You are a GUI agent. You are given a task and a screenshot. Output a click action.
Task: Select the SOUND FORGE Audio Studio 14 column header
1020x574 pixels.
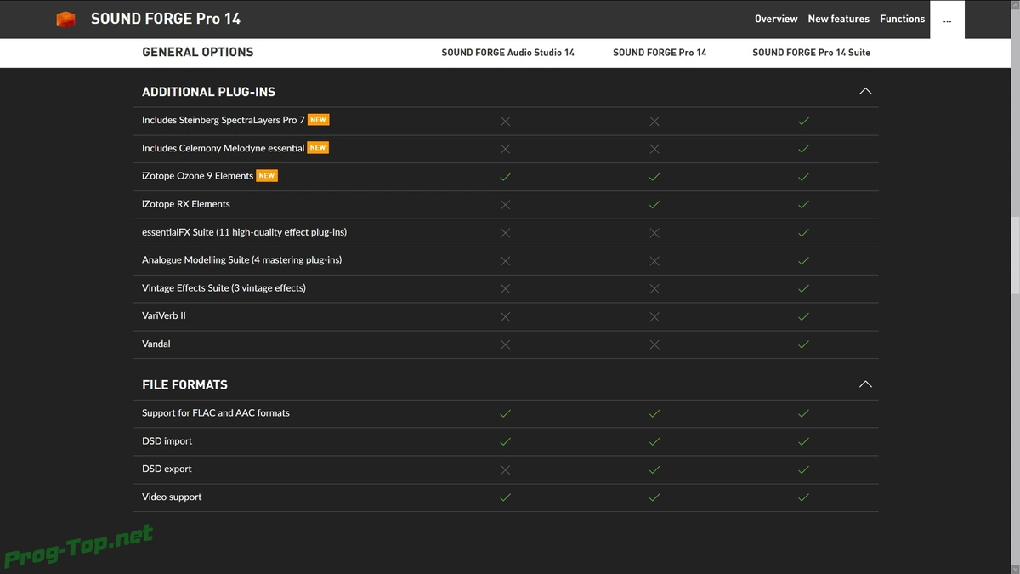[508, 53]
